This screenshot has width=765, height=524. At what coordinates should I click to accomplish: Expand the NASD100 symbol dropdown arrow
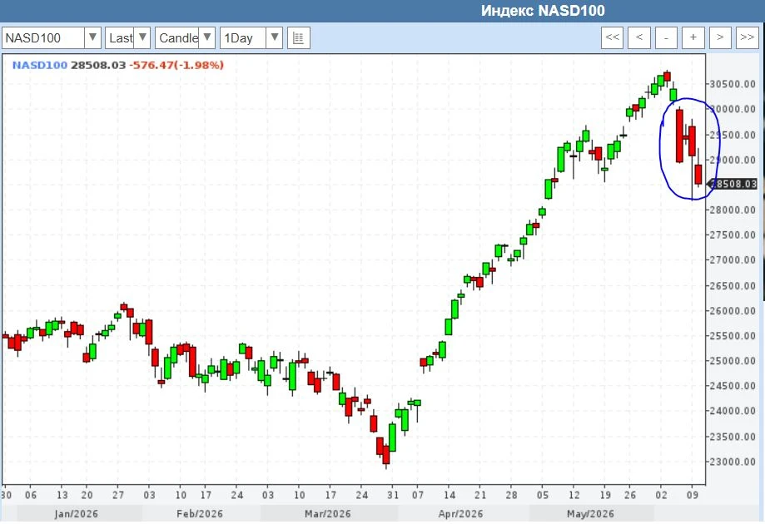pyautogui.click(x=92, y=37)
